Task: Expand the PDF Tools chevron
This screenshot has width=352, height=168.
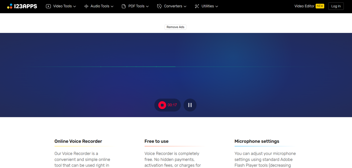Action: click(147, 6)
